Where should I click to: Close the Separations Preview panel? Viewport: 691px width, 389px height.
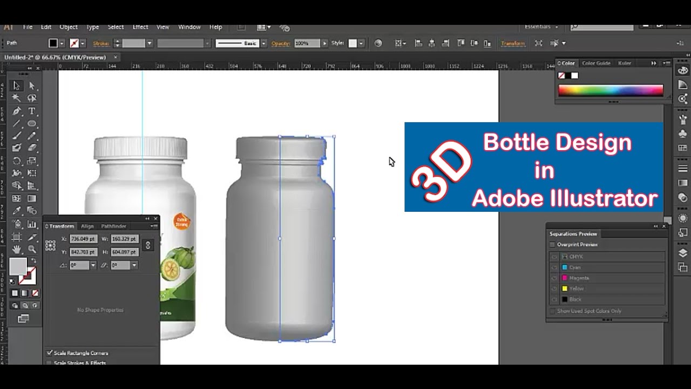pyautogui.click(x=664, y=226)
